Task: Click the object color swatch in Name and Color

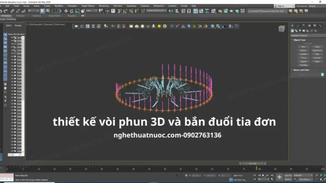Action: 322,75
